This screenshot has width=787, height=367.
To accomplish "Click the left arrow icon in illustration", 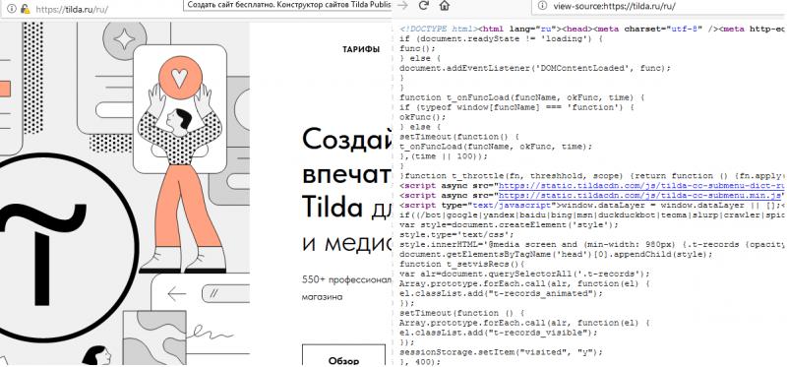I will pyautogui.click(x=177, y=294).
